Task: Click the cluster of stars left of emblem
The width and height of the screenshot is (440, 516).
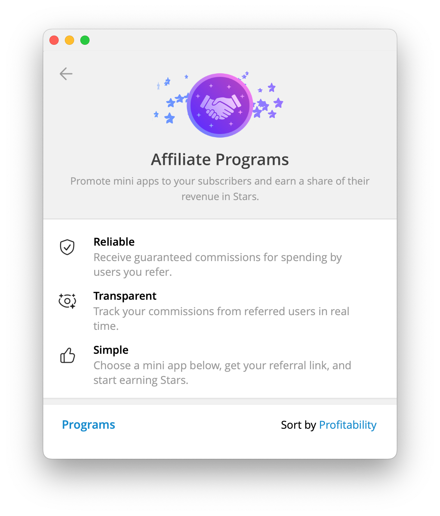Action: click(172, 99)
